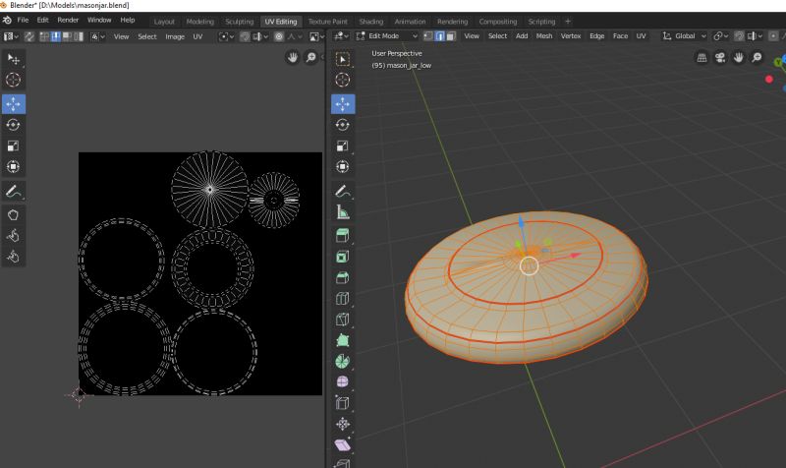Activate the Extrude Region tool
786x468 pixels.
pyautogui.click(x=343, y=236)
